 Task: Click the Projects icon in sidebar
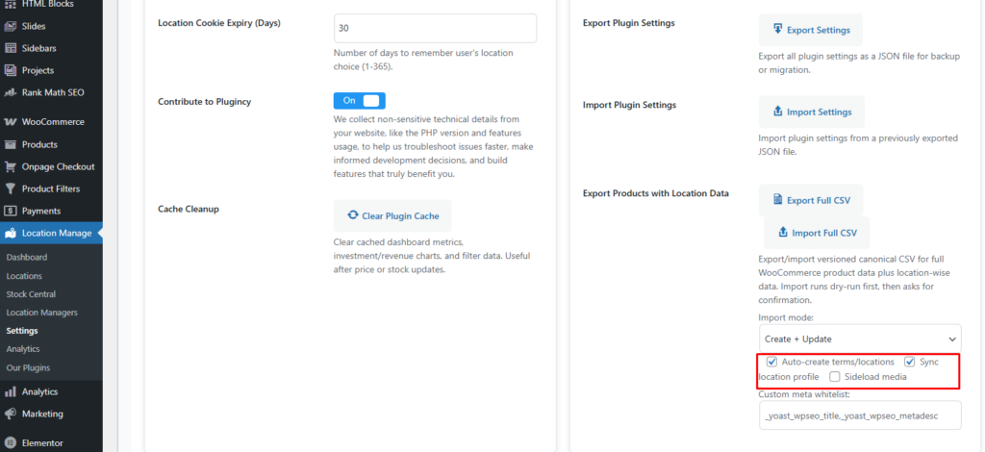click(11, 70)
